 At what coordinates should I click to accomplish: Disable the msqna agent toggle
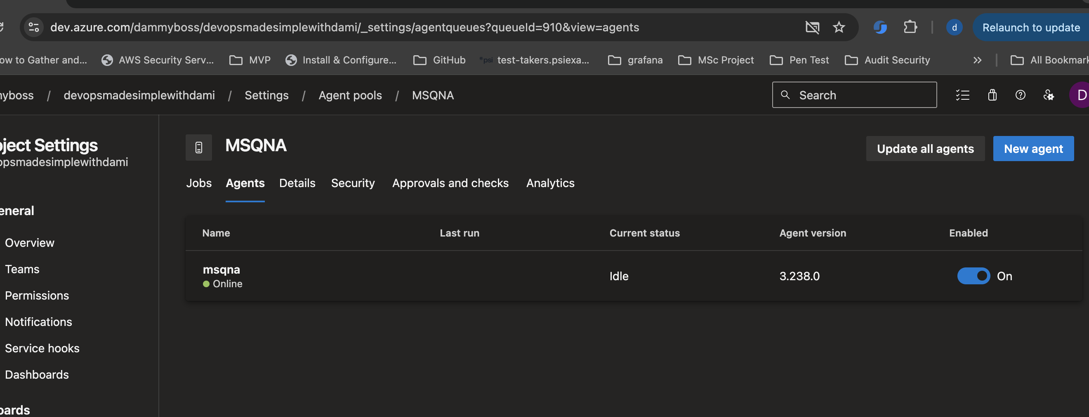(973, 276)
